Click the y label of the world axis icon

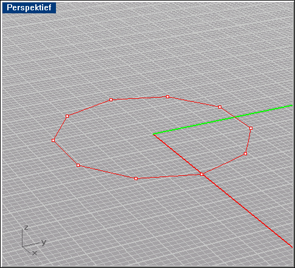pyautogui.click(x=44, y=242)
